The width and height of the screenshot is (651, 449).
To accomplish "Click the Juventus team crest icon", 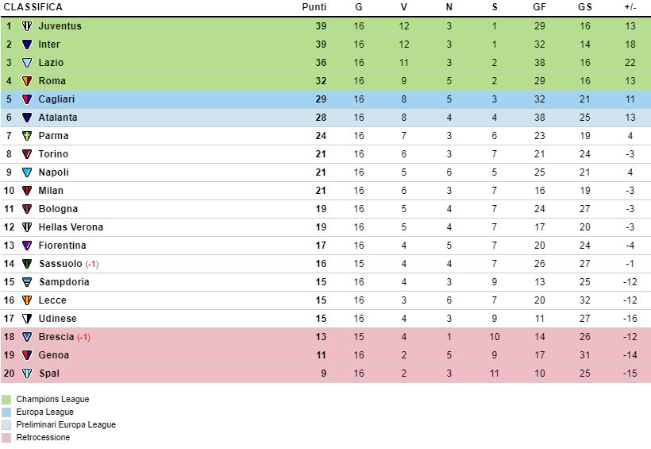I will tap(27, 26).
